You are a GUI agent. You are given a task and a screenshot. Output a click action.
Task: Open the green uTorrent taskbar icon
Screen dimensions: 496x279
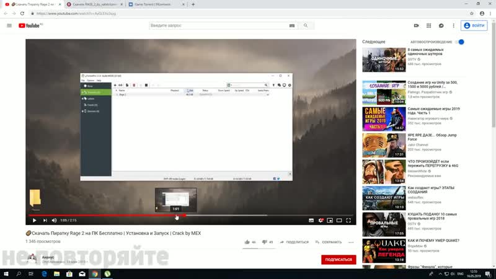point(107,274)
